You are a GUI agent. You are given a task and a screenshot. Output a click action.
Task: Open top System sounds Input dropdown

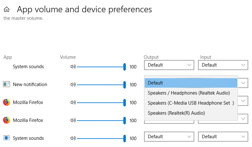[x=223, y=65]
